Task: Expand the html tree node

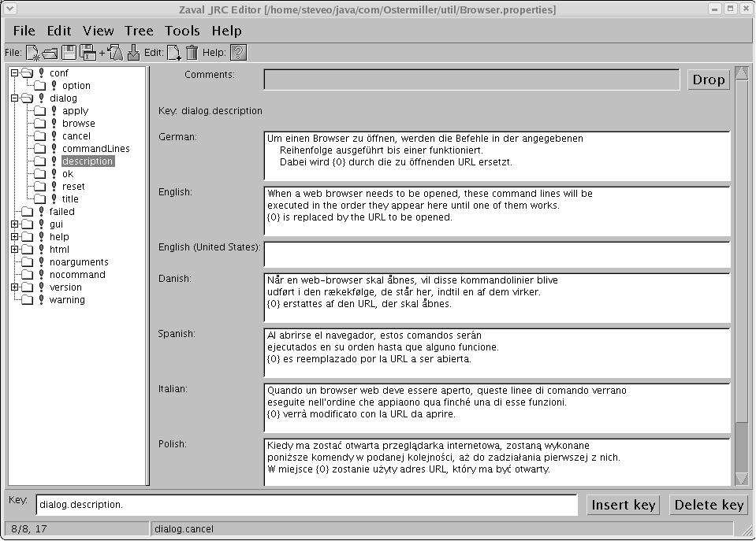Action: tap(14, 249)
